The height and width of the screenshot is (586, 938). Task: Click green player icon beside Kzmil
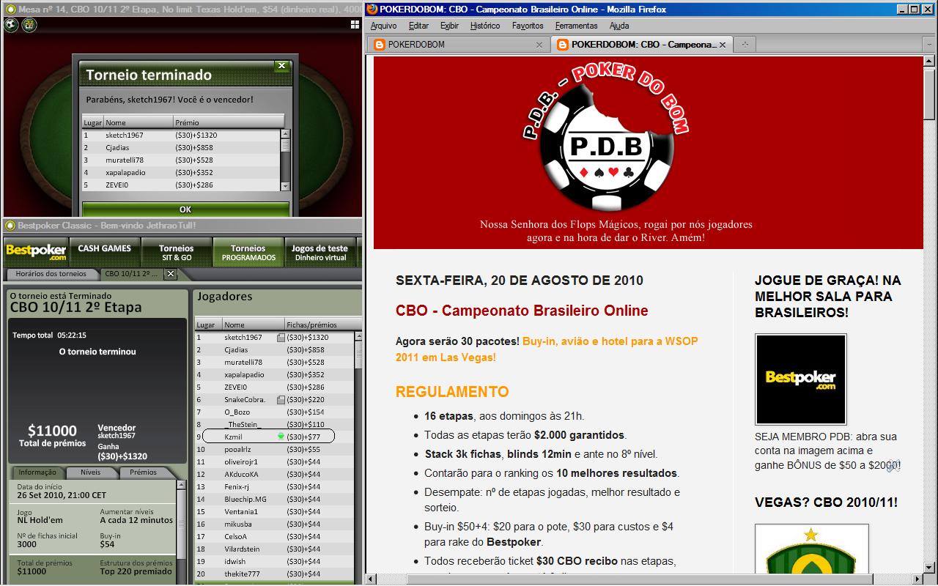point(281,437)
